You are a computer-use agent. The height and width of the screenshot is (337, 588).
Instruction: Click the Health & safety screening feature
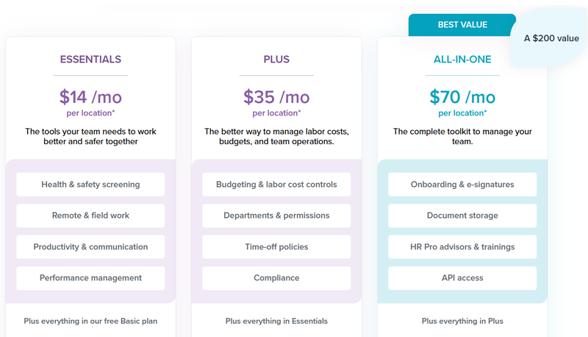[90, 184]
